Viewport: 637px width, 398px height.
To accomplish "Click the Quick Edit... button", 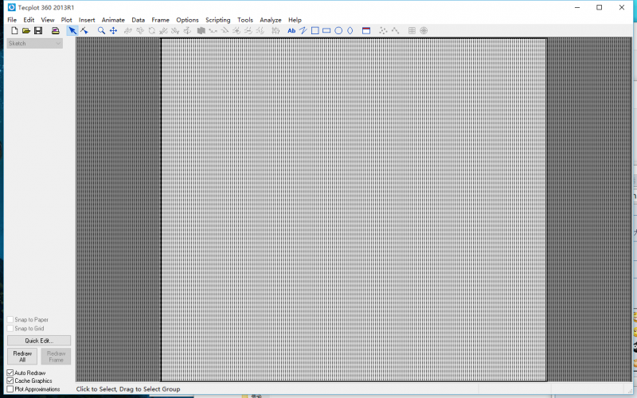I will 39,341.
